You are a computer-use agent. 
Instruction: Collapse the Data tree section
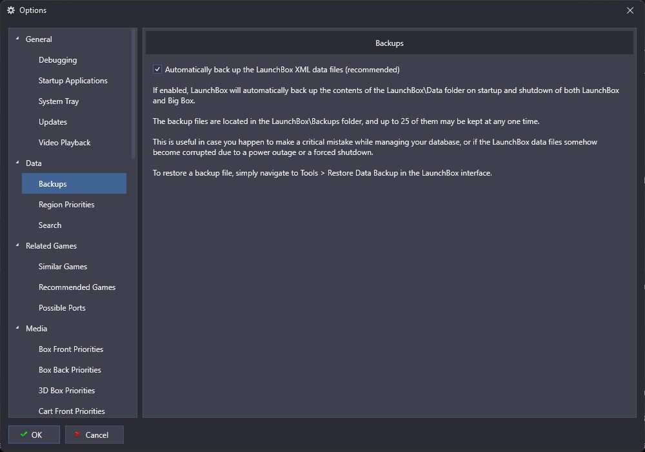click(x=17, y=163)
